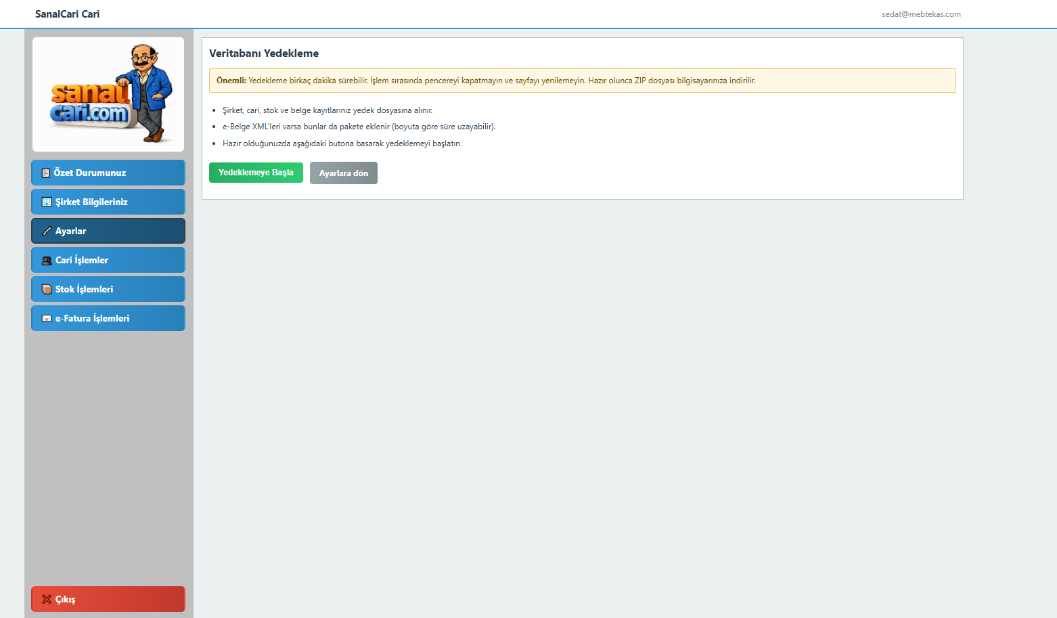Click the invoice icon beside e-Fatura İşlemleri
This screenshot has width=1057, height=618.
pos(47,318)
